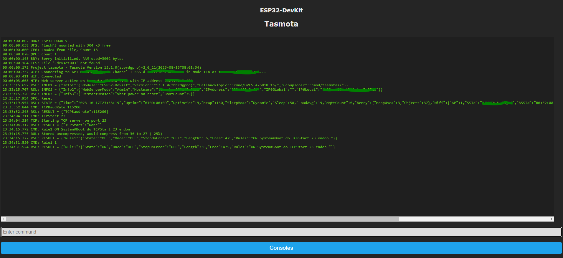Click log line 'Starting TCP server on port 23'
Screen dimensions: 563x258
[x=55, y=120]
